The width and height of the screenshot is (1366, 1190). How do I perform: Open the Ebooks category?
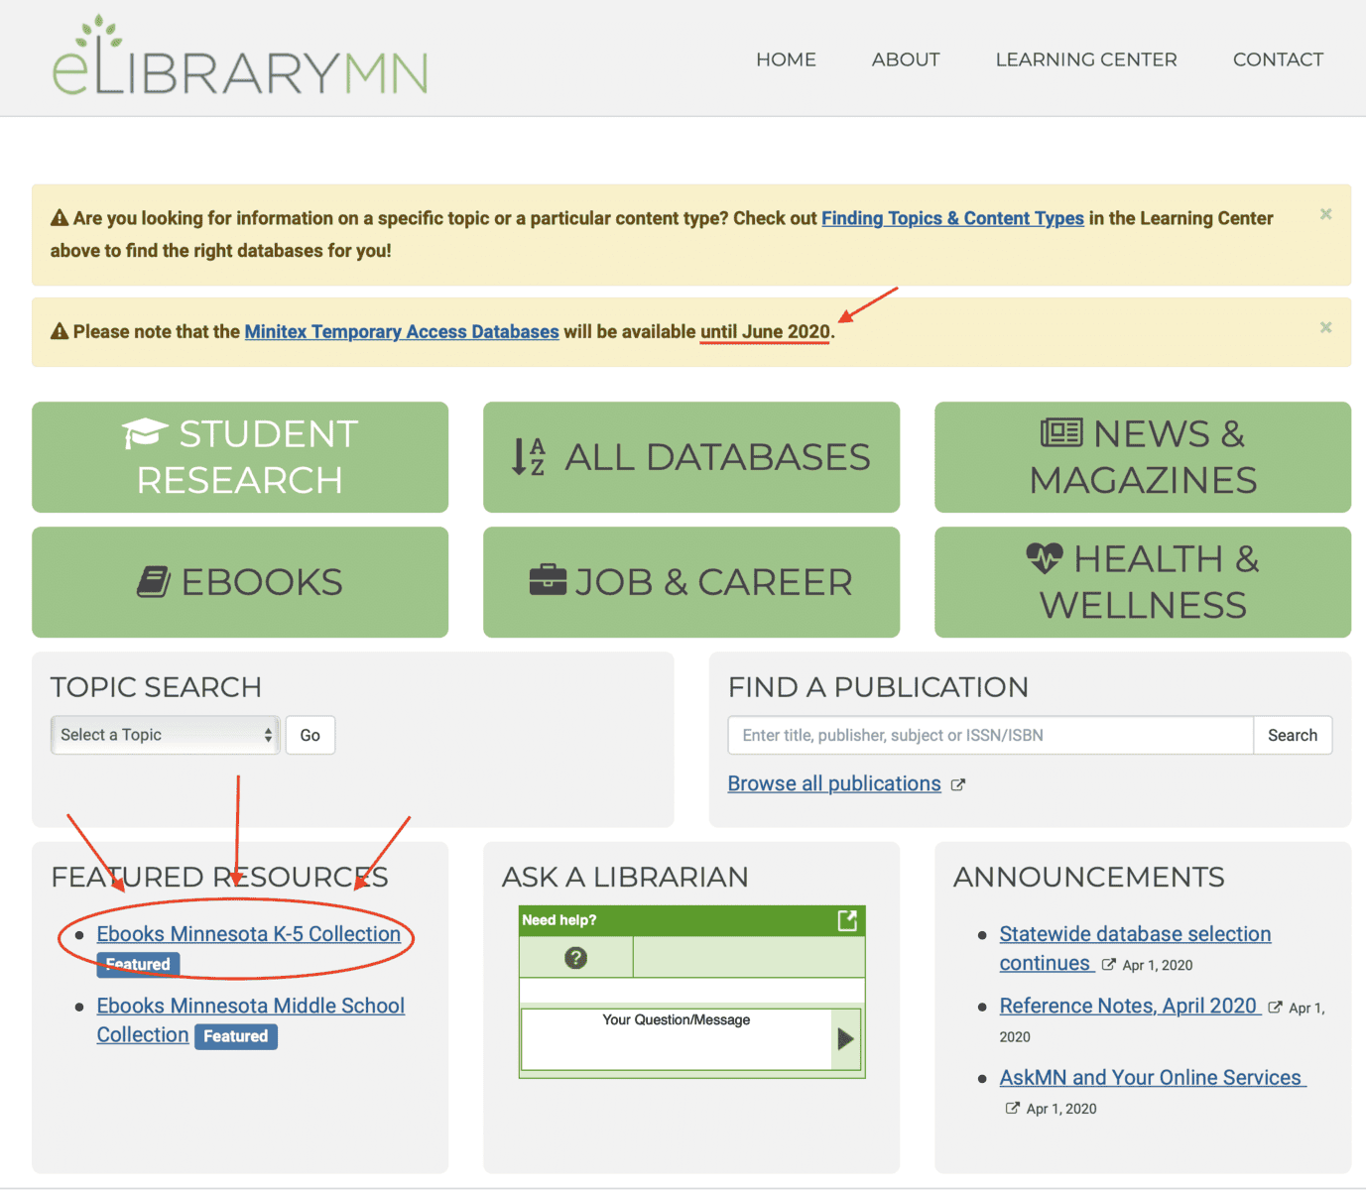tap(240, 582)
